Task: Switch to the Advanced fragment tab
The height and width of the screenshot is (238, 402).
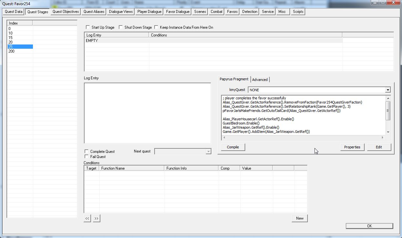Action: click(260, 80)
